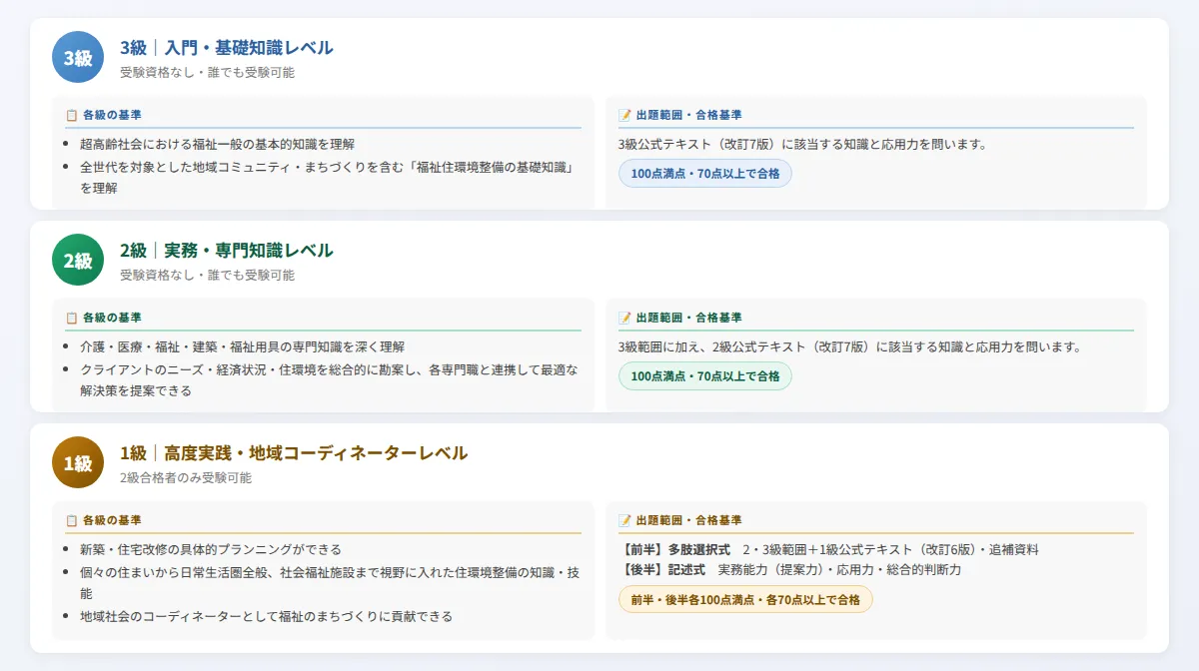Click 出題範囲・合格基準 label in the 2級 card
The height and width of the screenshot is (671, 1199).
[688, 318]
